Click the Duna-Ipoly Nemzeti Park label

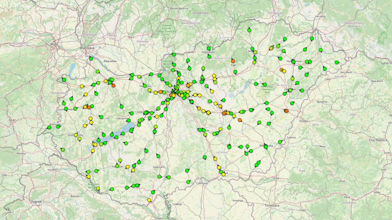167,64
